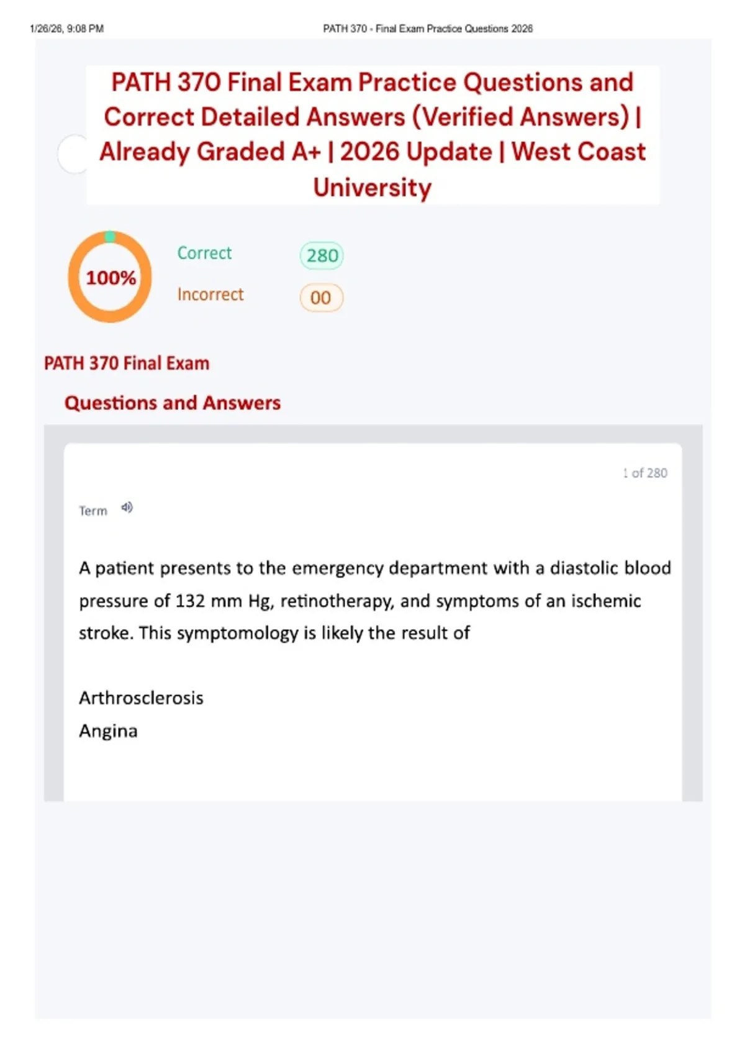Click the page header document title
The width and height of the screenshot is (745, 1056).
pos(428,29)
